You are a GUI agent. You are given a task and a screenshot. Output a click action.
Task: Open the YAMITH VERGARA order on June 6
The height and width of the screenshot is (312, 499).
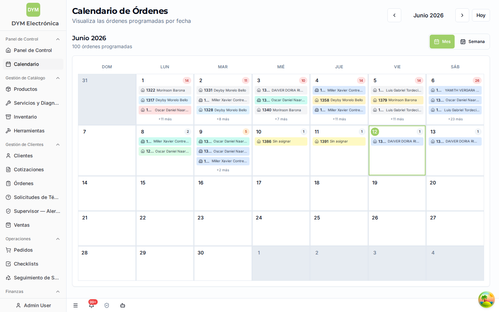455,90
